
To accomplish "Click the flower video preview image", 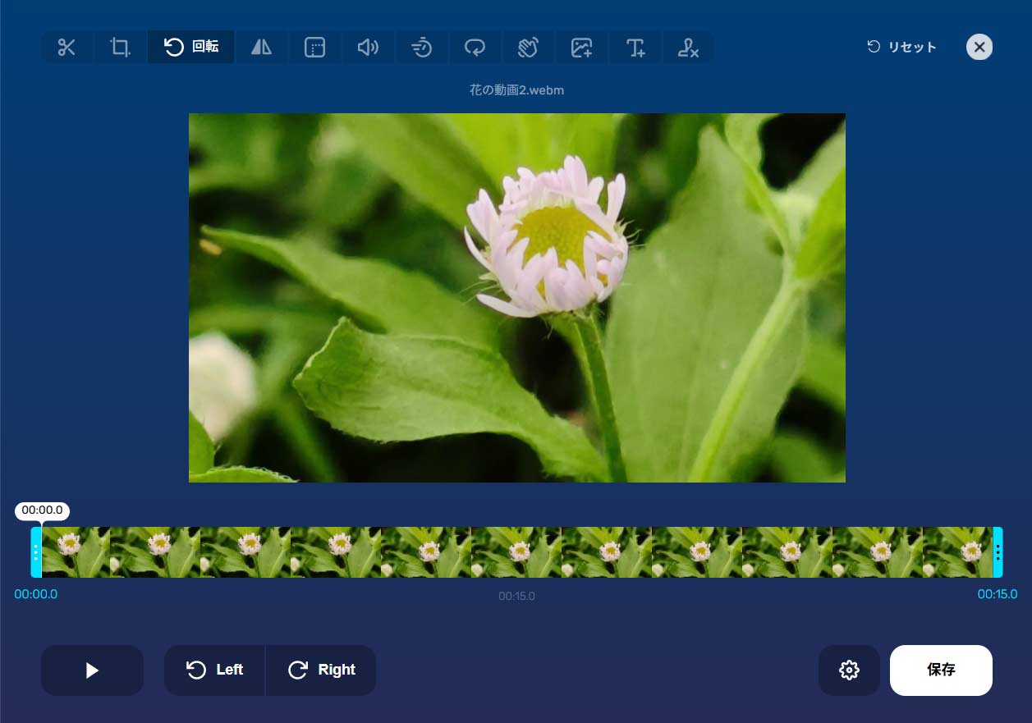I will 517,298.
